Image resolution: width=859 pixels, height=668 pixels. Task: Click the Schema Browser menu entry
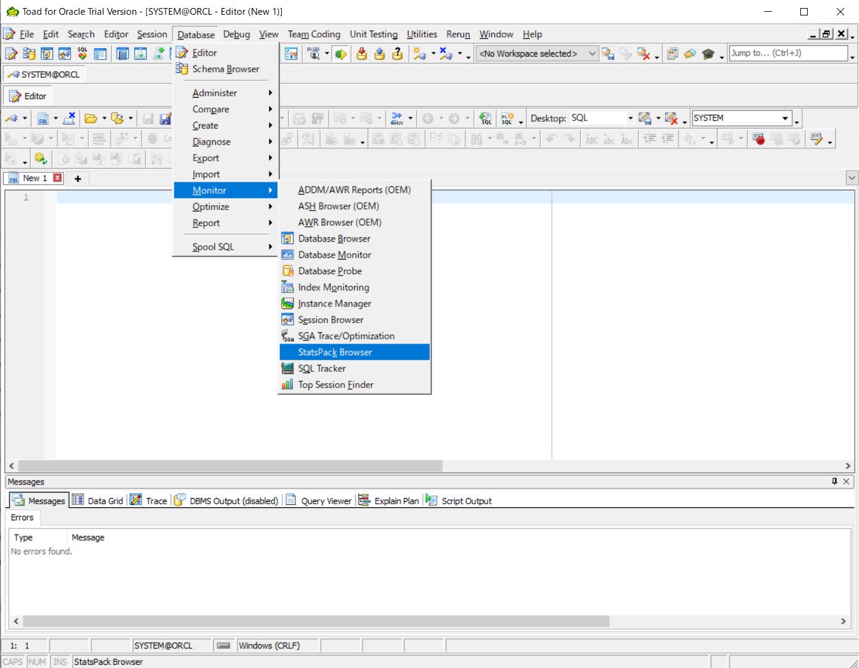point(226,69)
